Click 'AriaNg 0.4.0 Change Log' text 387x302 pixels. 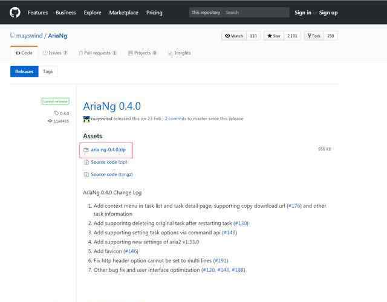point(112,193)
